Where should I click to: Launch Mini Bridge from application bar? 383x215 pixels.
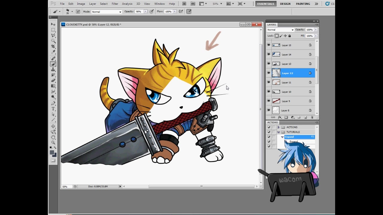coord(193,4)
